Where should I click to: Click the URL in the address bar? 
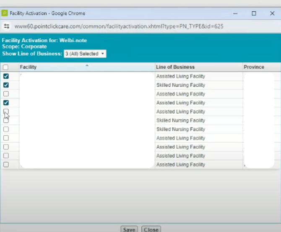pyautogui.click(x=119, y=26)
